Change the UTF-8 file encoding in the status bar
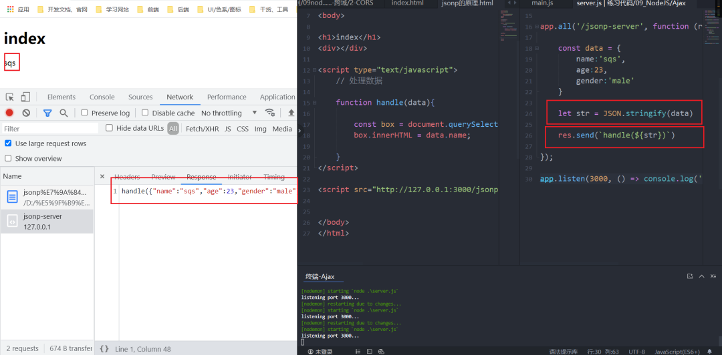This screenshot has height=355, width=722. 636,351
